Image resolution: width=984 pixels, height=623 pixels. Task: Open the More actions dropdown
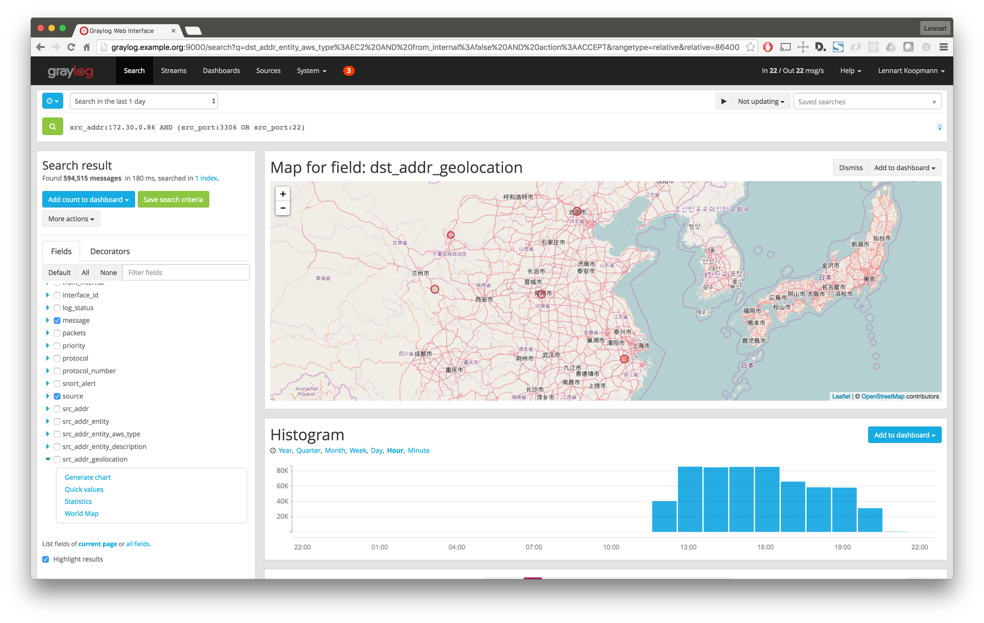point(71,219)
